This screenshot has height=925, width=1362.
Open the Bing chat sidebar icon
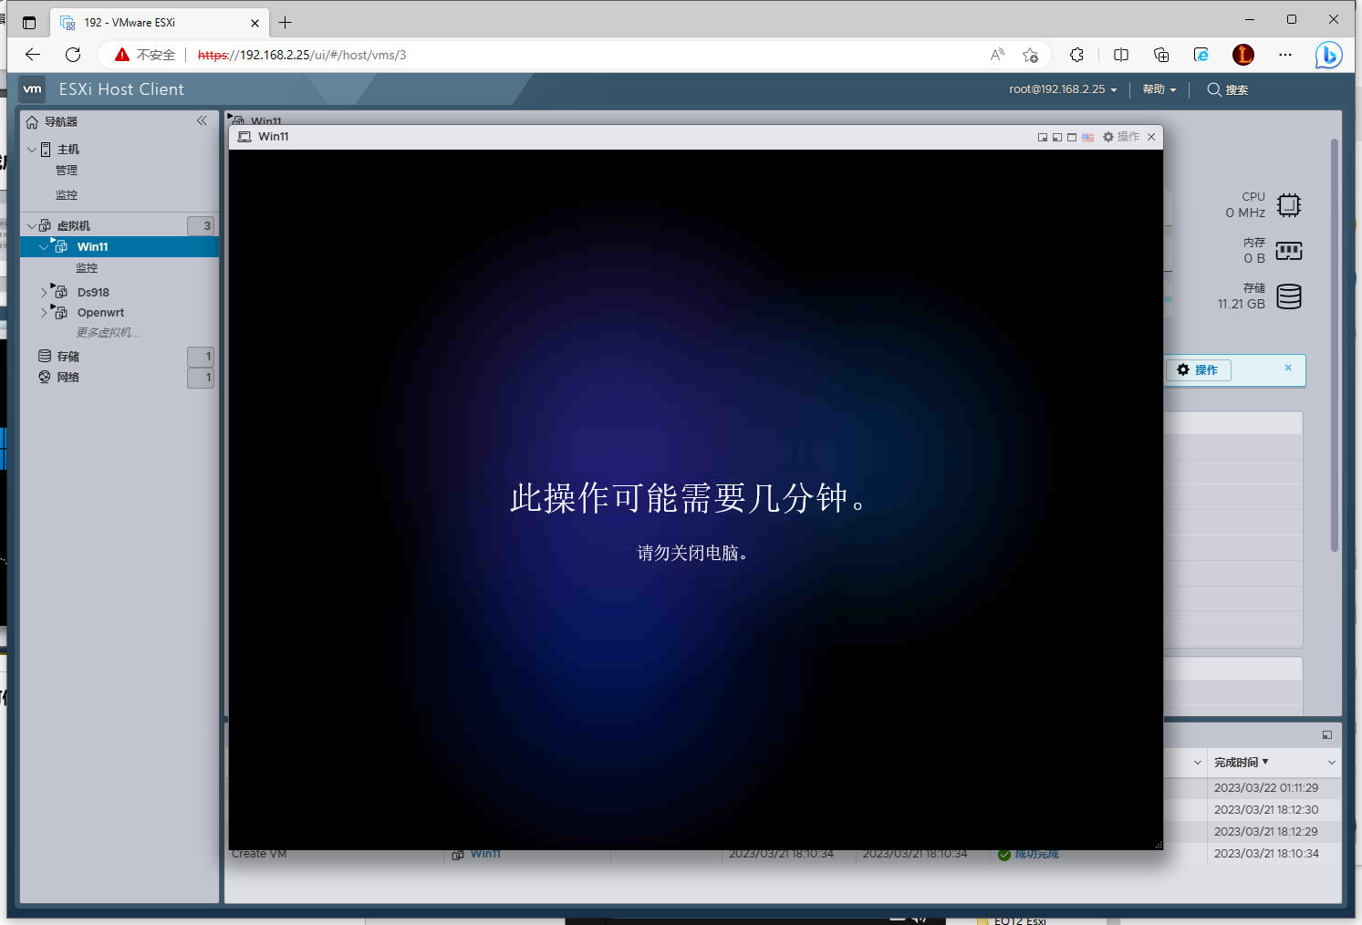1329,55
